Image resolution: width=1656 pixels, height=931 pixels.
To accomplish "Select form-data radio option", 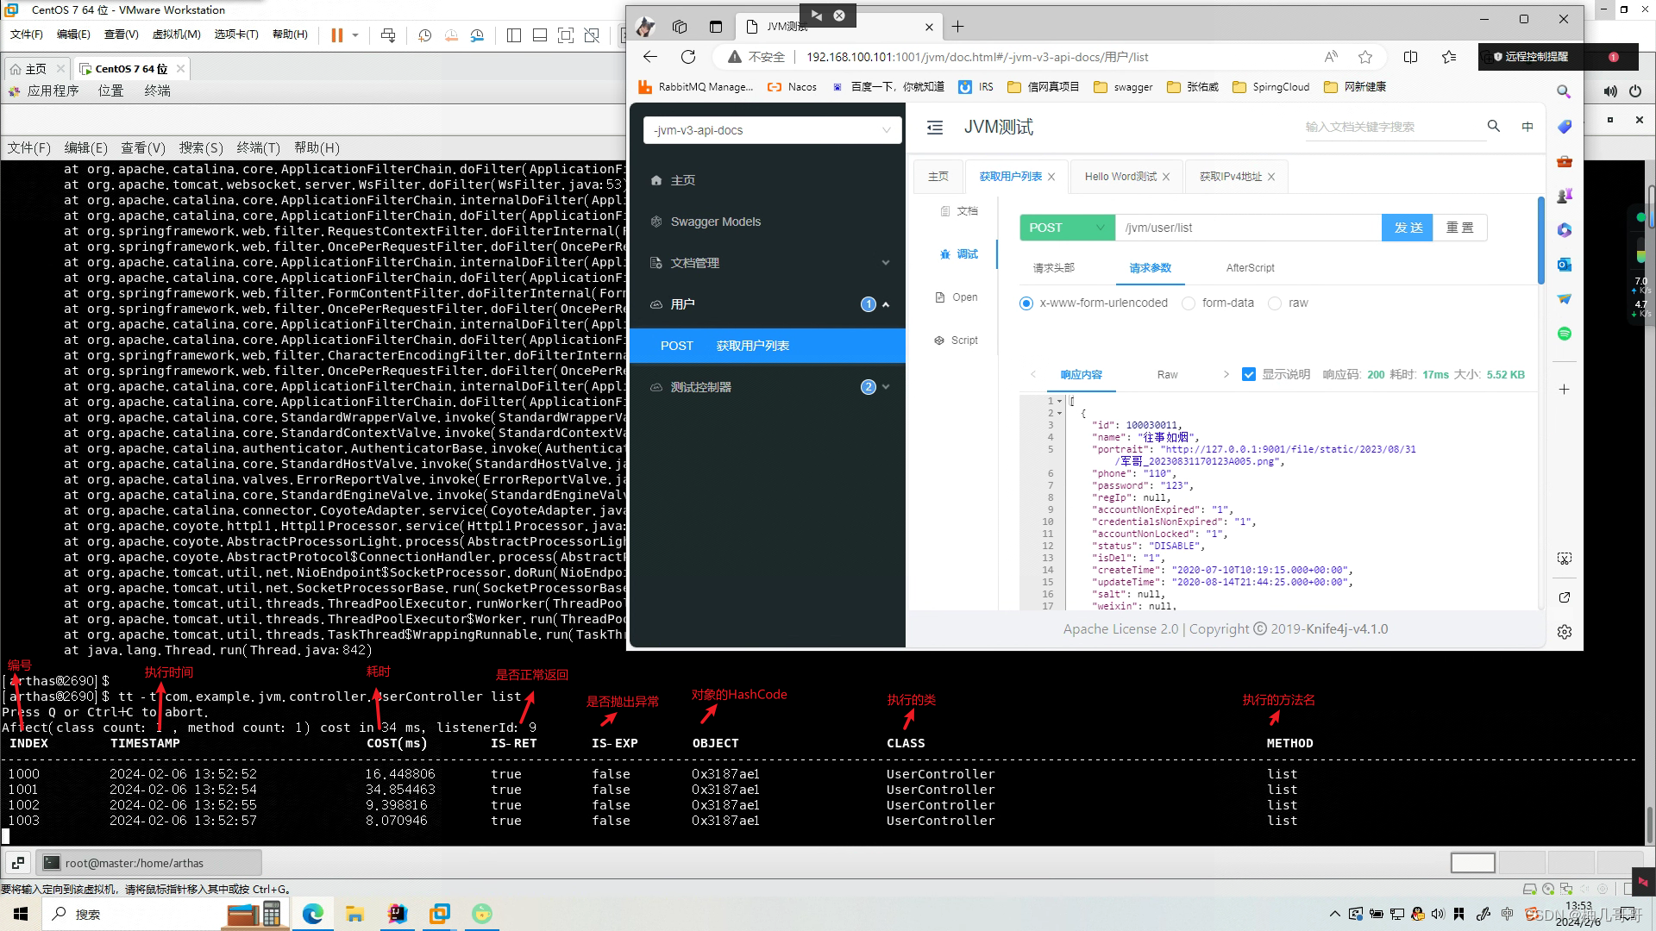I will pyautogui.click(x=1189, y=303).
